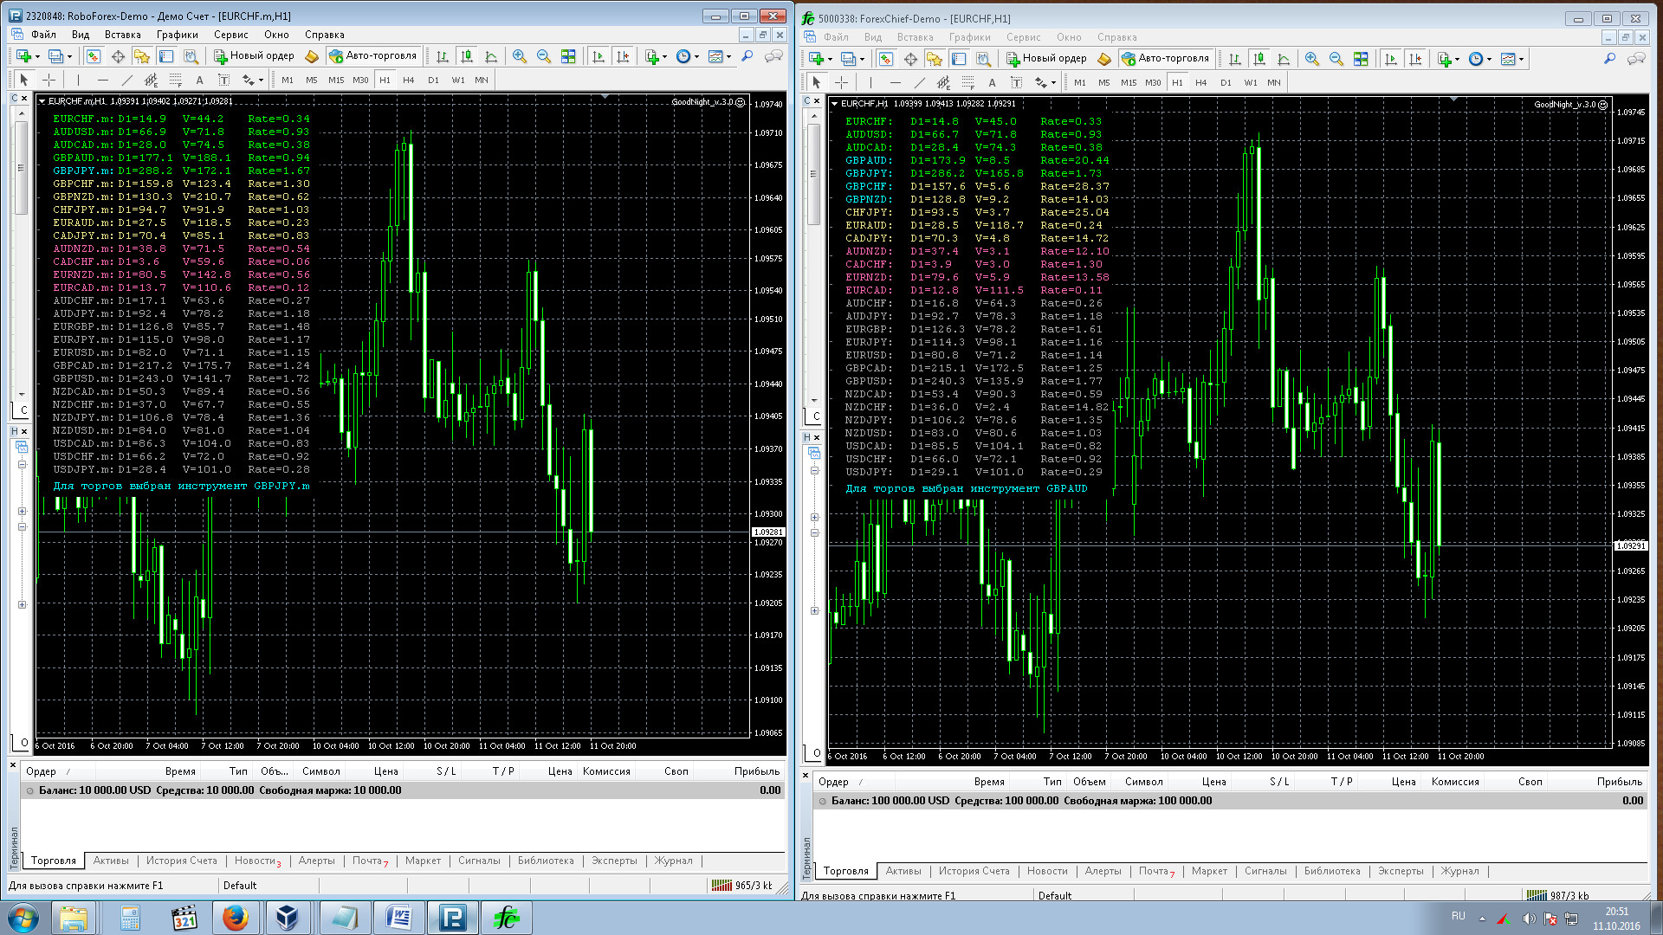Open Market Watch panel in RoboForex
Viewport: 1663px width, 935px height.
point(94,56)
